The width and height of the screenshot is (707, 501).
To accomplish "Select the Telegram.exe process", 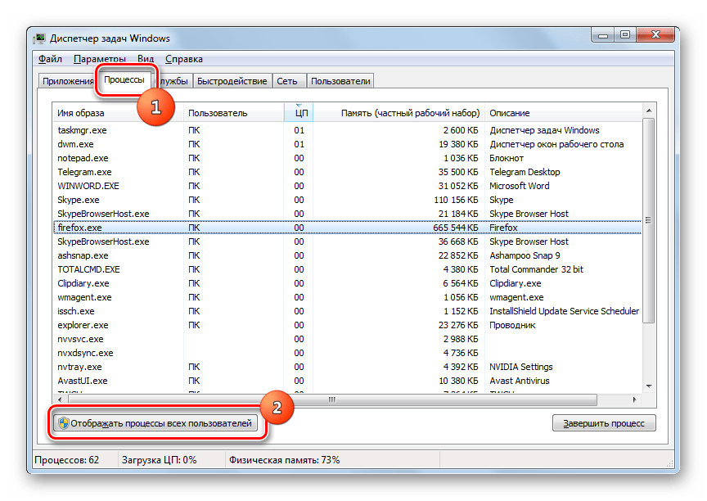I will coord(347,172).
